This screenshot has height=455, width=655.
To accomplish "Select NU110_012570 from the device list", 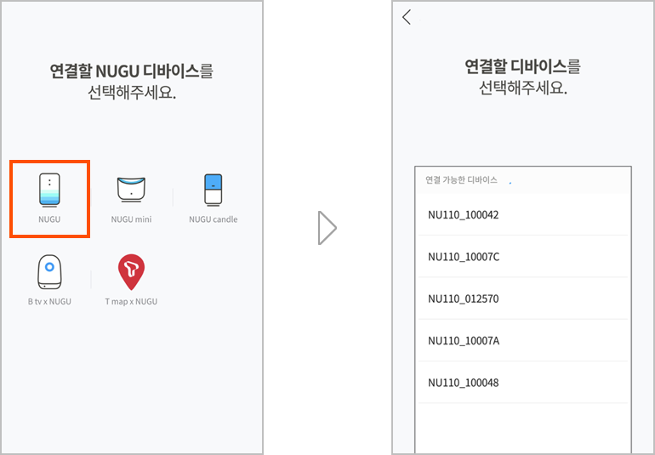I will [523, 299].
